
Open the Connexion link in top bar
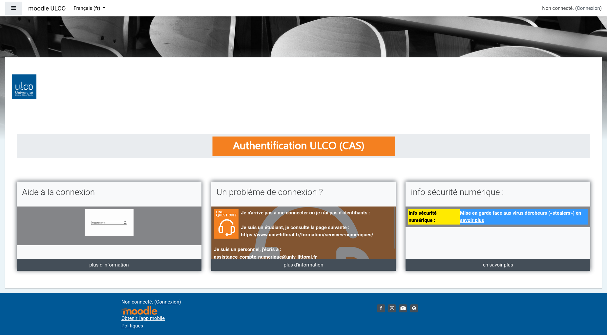click(x=588, y=8)
